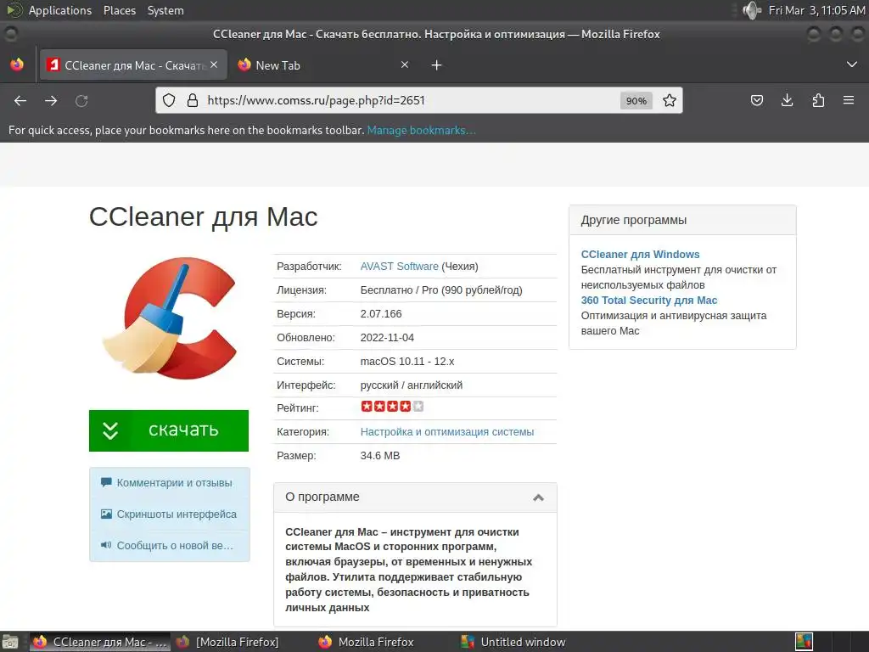This screenshot has width=869, height=652.
Task: Open Комментарии и отзывы link
Action: 174,483
